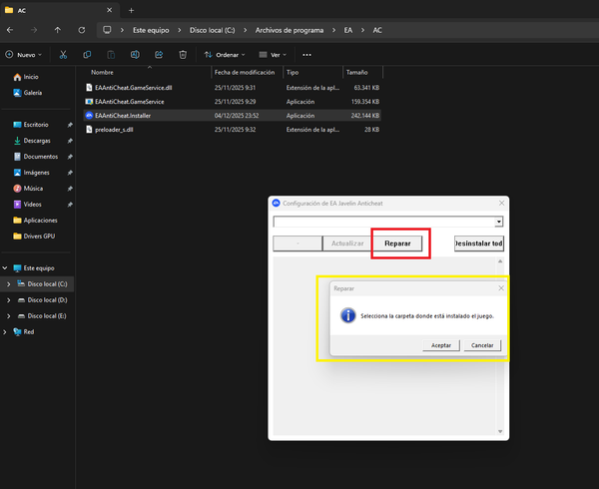The height and width of the screenshot is (489, 599).
Task: Click the Refresh icon beside address bar
Action: click(81, 30)
